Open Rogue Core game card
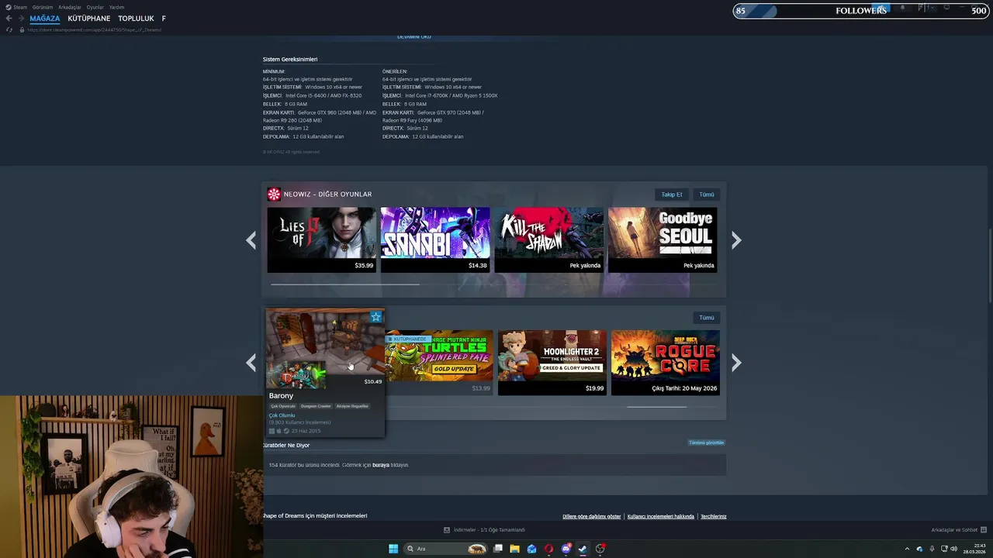This screenshot has height=558, width=993. point(666,362)
